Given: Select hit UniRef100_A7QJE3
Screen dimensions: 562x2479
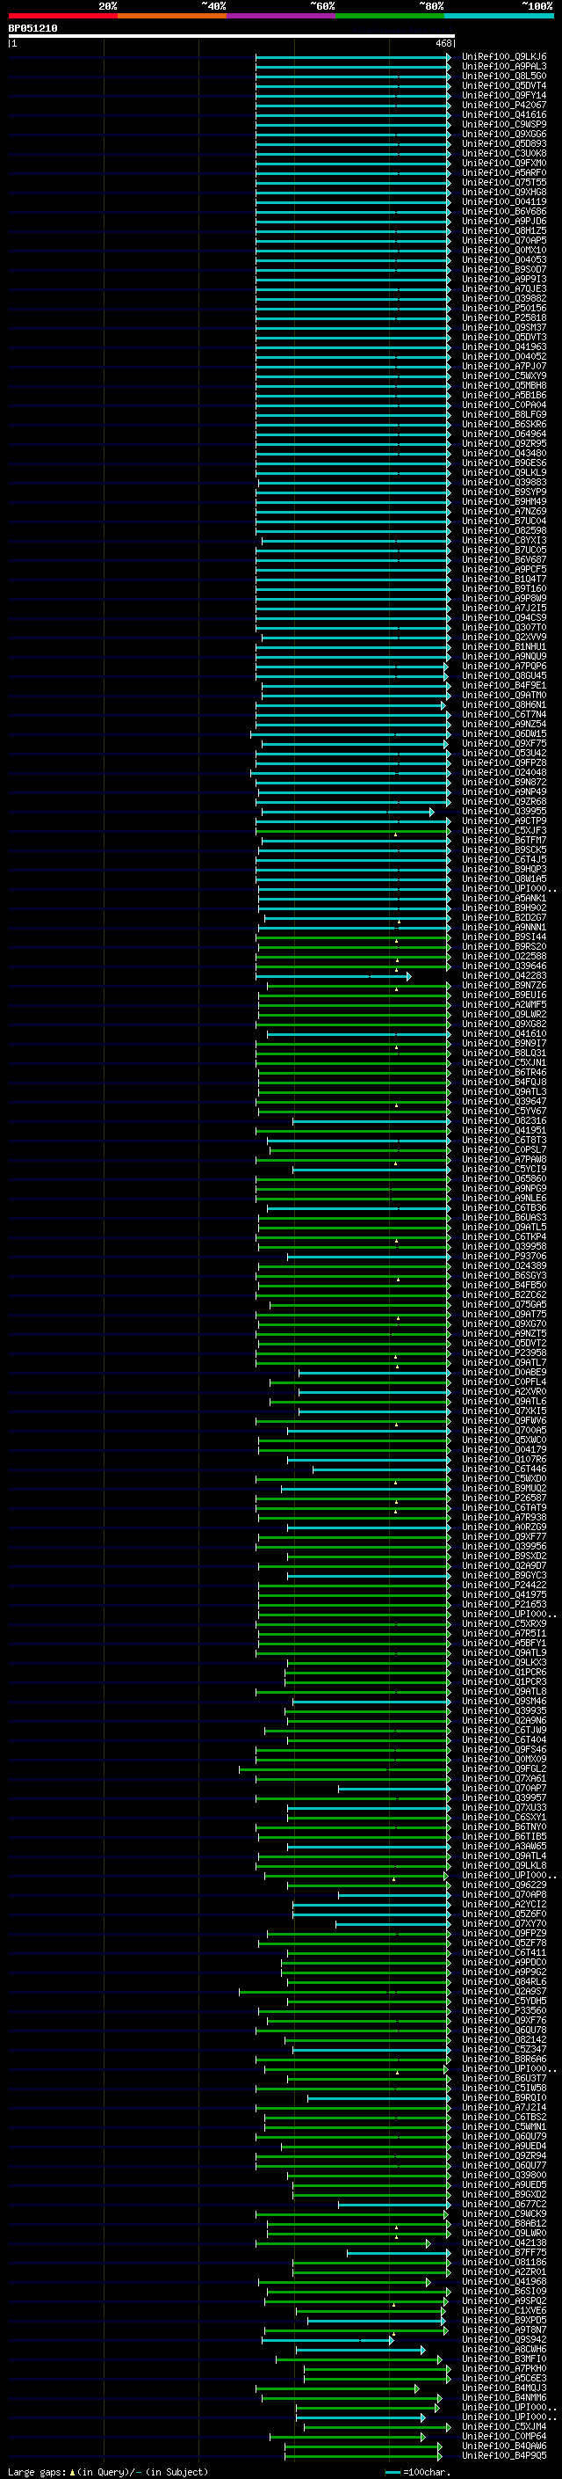Looking at the screenshot, I should [504, 288].
